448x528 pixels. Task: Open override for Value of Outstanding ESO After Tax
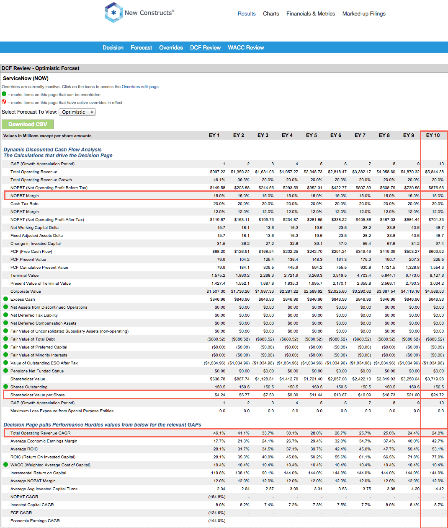pos(6,363)
